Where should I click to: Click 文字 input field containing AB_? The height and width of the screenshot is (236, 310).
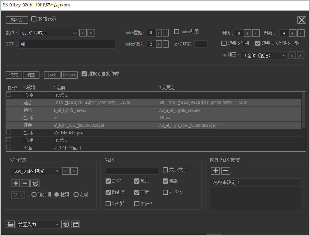pos(67,44)
